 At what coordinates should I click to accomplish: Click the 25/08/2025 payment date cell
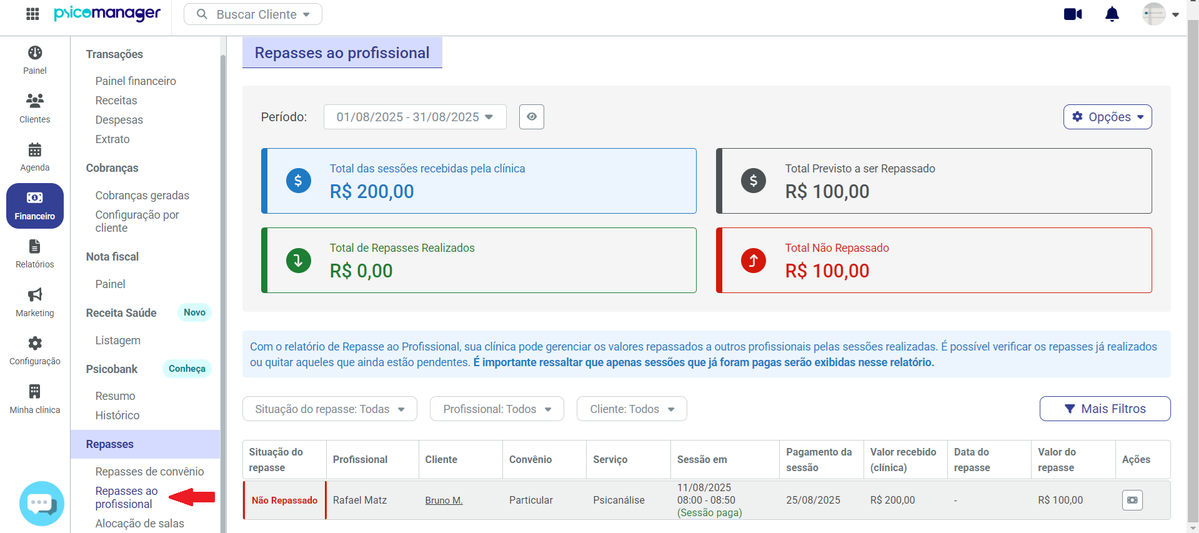click(x=822, y=500)
